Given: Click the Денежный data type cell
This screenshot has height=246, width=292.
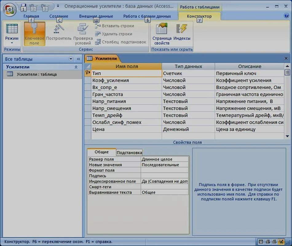Looking at the screenshot, I should pos(188,129).
